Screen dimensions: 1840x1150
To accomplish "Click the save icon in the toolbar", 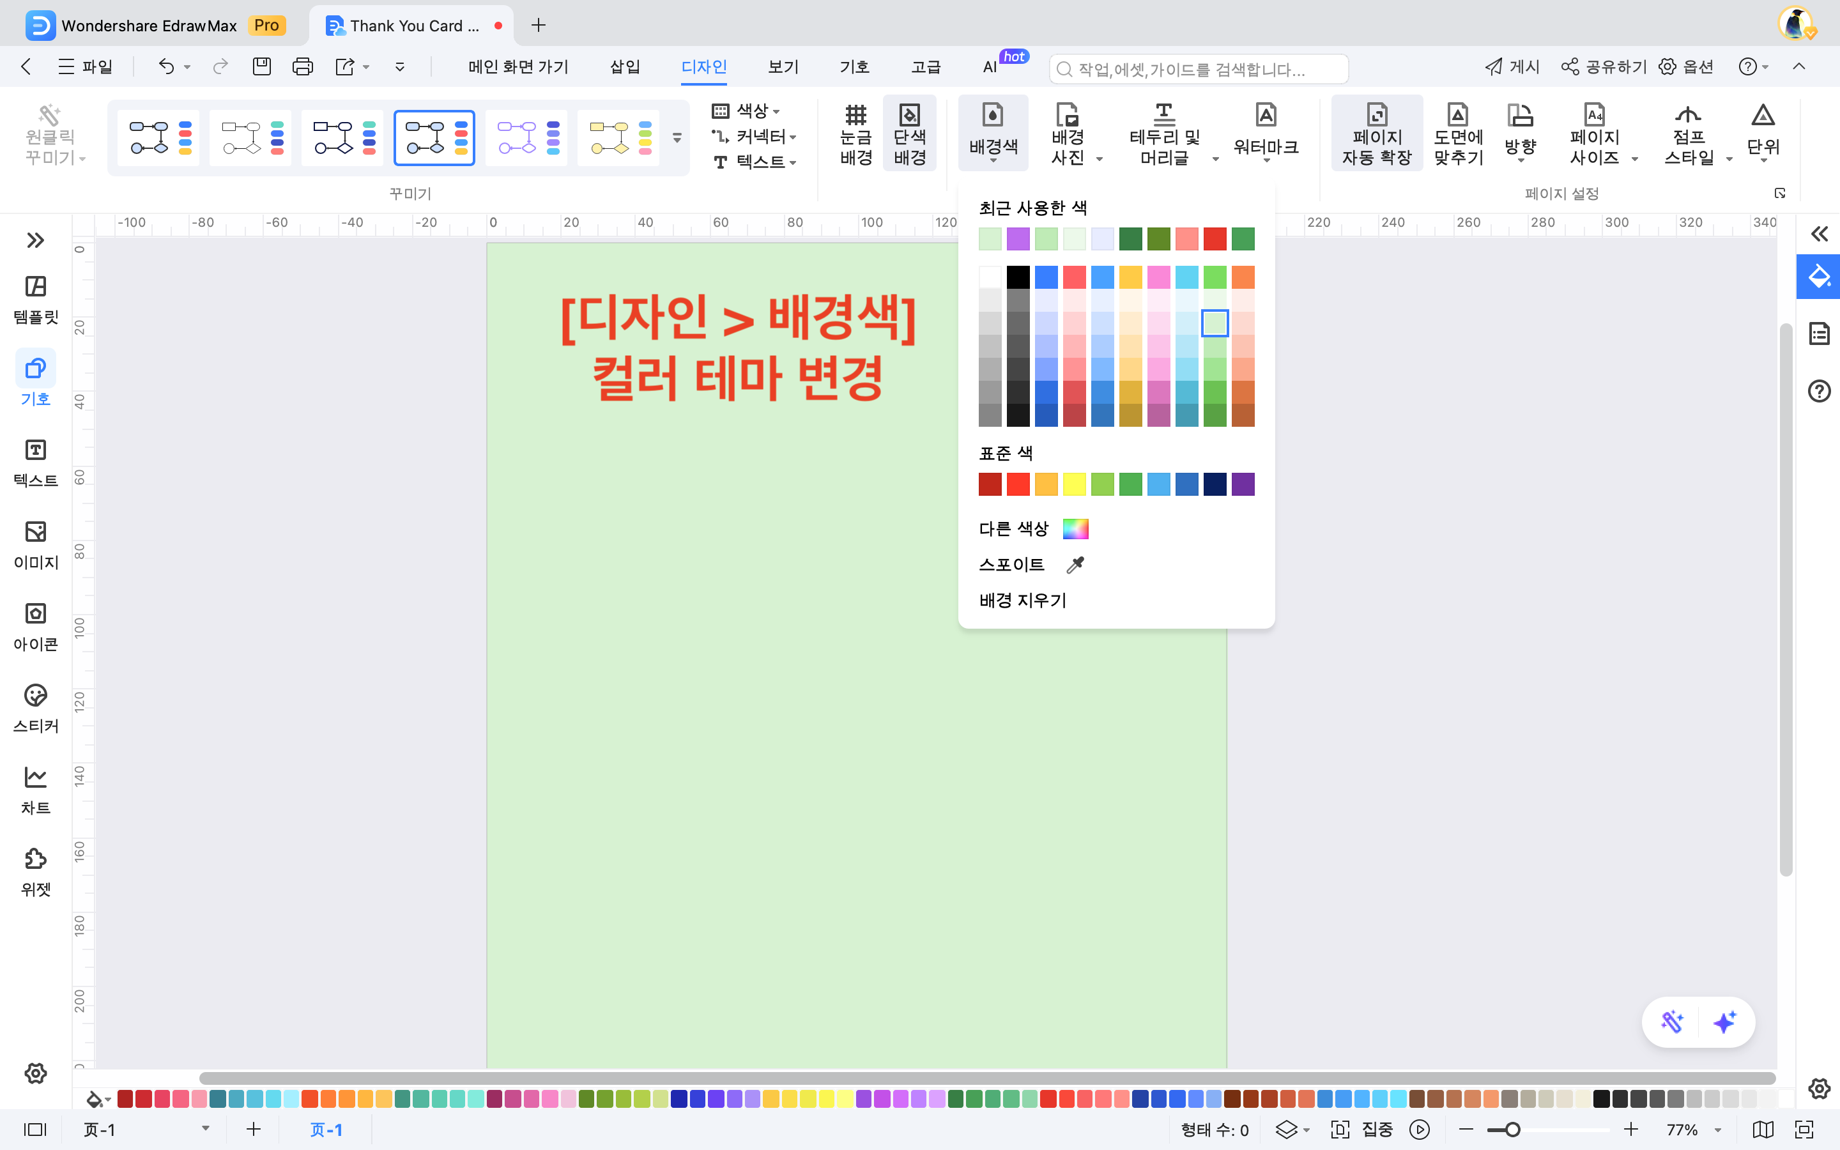I will (261, 67).
